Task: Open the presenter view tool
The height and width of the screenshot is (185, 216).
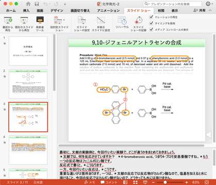Action: [40, 21]
